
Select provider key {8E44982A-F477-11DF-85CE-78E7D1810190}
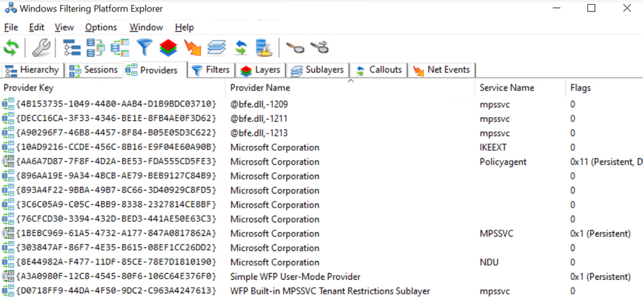click(116, 262)
